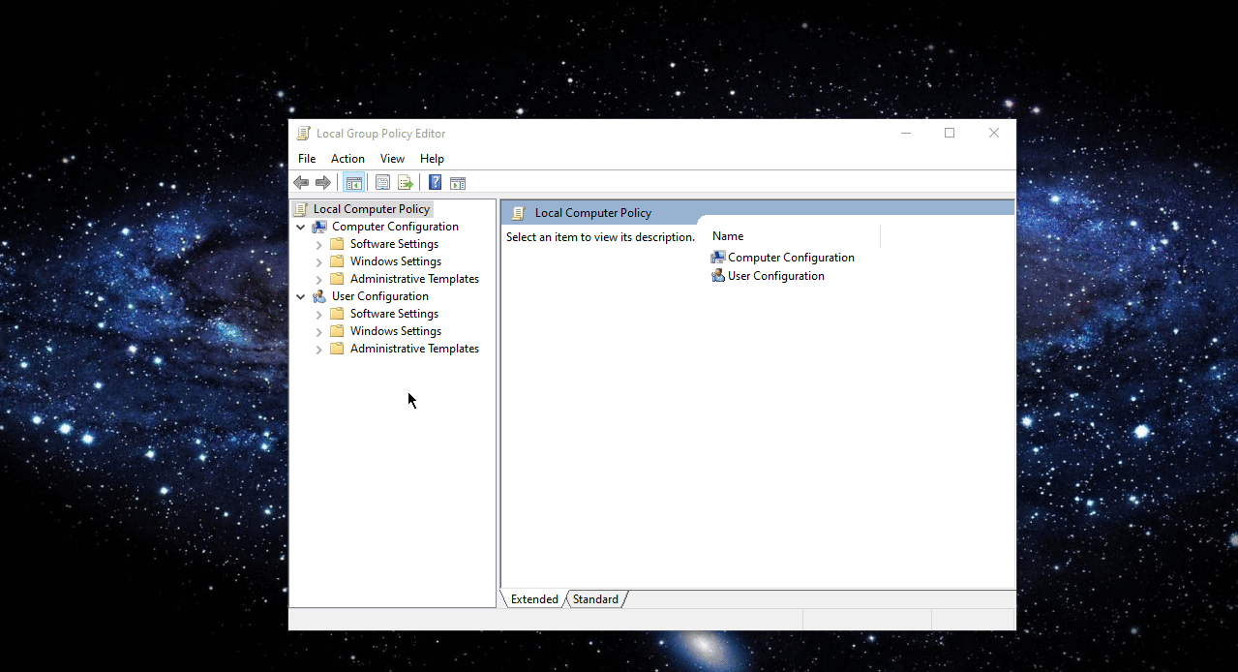Image resolution: width=1238 pixels, height=672 pixels.
Task: Expand Windows Settings under Computer Configuration
Action: pyautogui.click(x=319, y=261)
